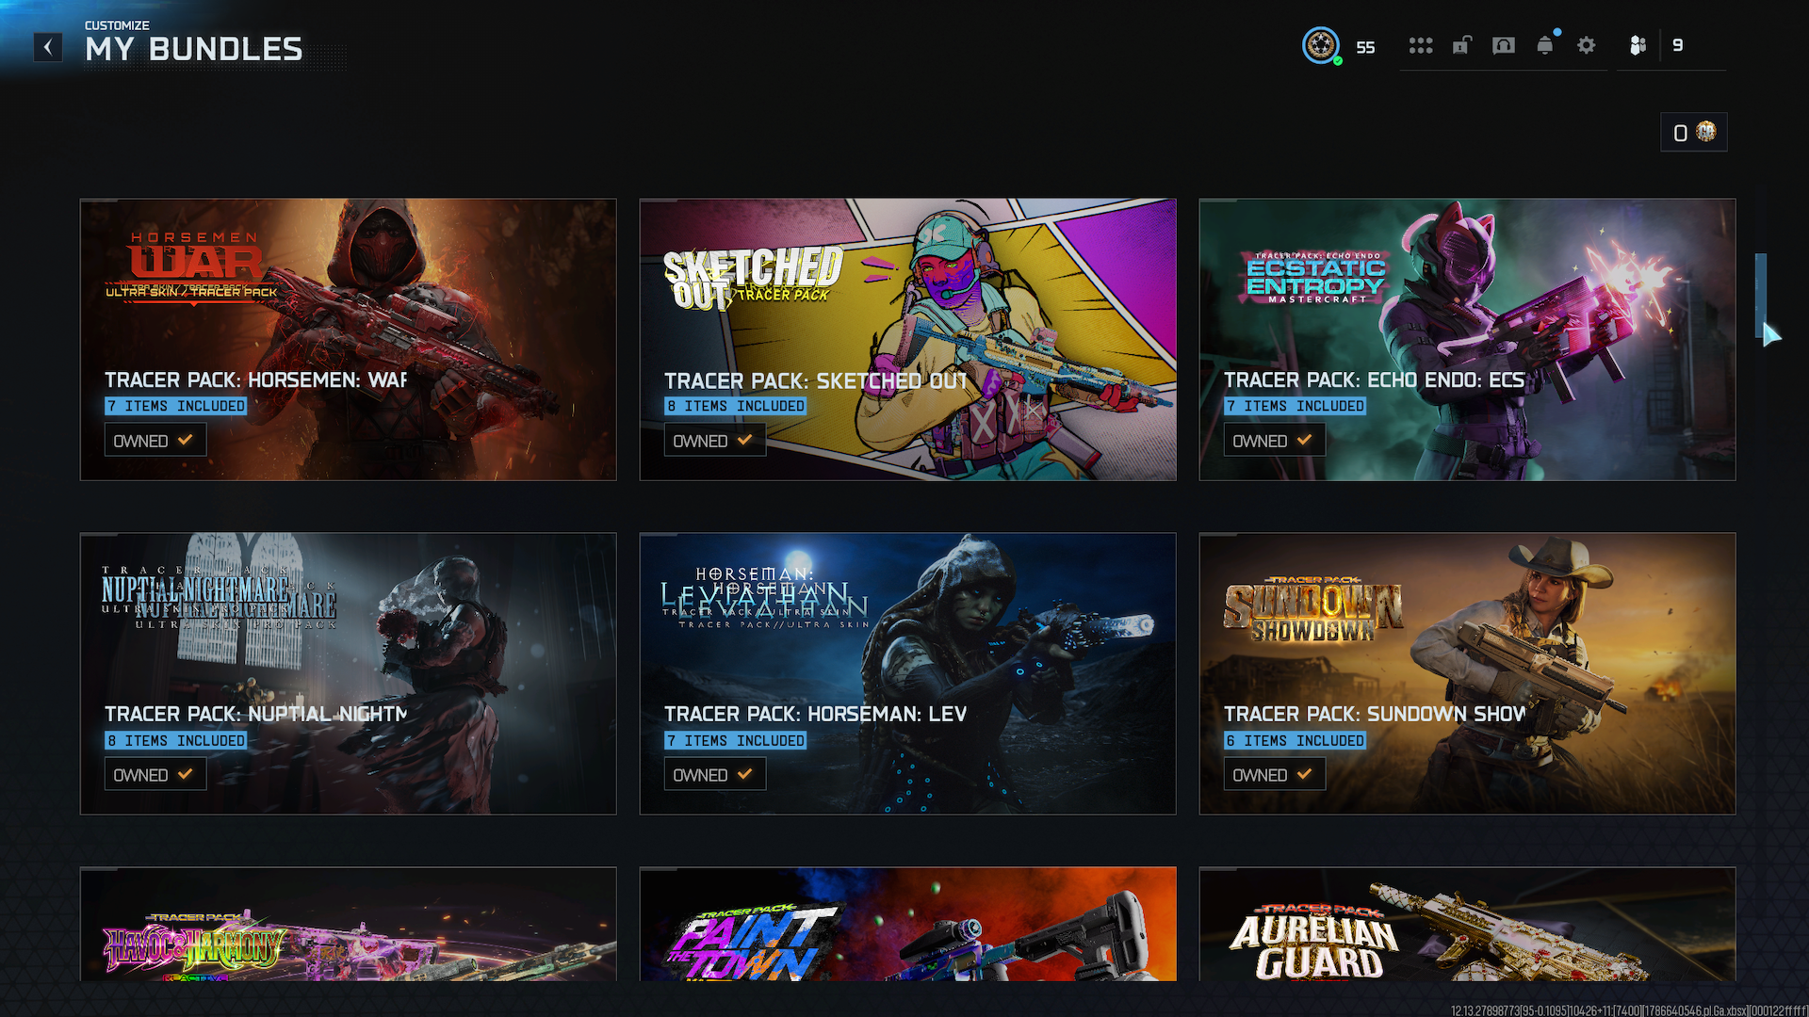
Task: Click the Ecstatic Entropy Mastercraft logo artwork
Action: tap(1315, 277)
